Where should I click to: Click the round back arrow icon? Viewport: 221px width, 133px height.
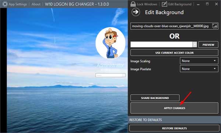pyautogui.click(x=136, y=12)
